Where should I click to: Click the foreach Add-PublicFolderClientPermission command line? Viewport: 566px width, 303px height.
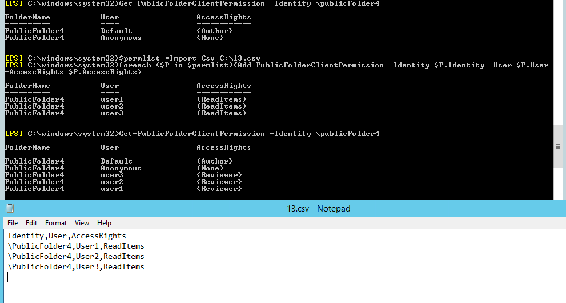pos(277,65)
